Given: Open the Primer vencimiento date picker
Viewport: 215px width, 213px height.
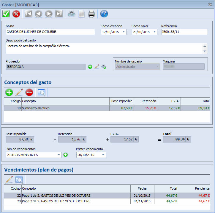Looking at the screenshot, I should [103, 155].
